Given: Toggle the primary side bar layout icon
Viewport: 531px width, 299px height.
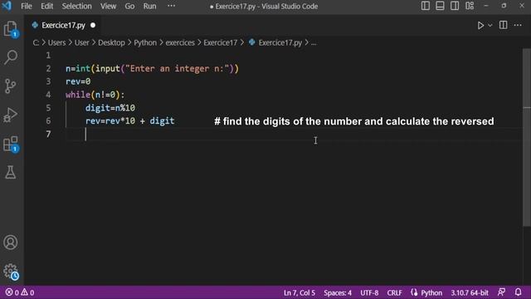Looking at the screenshot, I should [x=426, y=6].
